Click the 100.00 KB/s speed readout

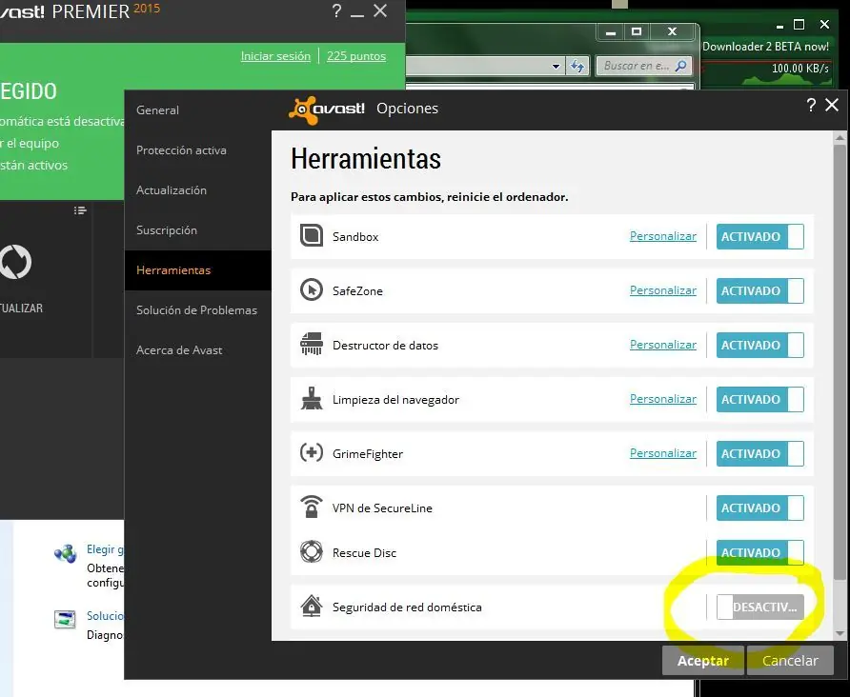[800, 69]
